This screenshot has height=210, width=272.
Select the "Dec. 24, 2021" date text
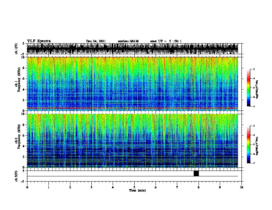coord(96,41)
